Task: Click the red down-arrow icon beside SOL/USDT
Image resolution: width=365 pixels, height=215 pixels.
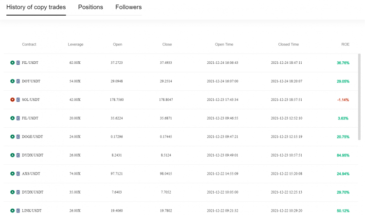Action: click(x=13, y=99)
